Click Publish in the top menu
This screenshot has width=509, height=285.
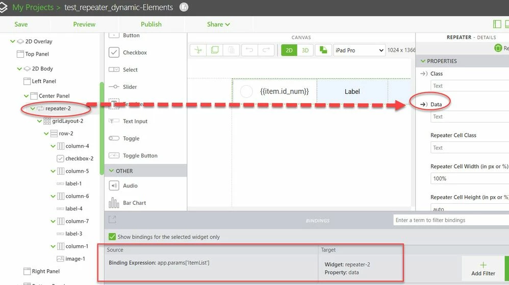tap(151, 25)
